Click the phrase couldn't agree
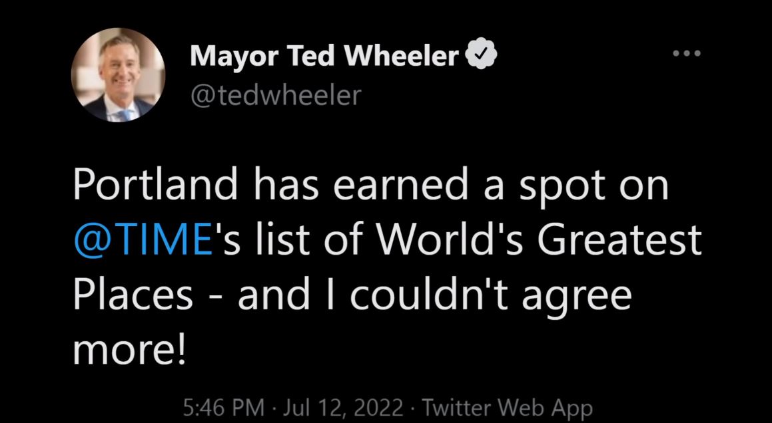The width and height of the screenshot is (772, 423). [490, 296]
